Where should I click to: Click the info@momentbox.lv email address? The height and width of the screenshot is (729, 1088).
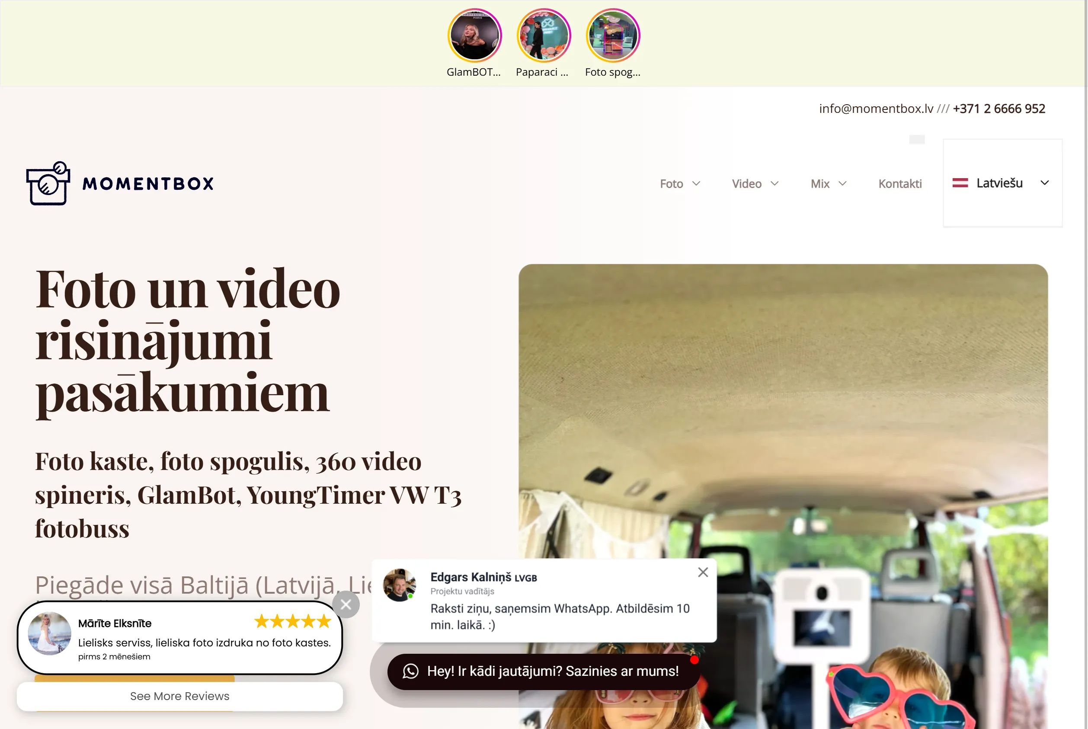tap(876, 109)
